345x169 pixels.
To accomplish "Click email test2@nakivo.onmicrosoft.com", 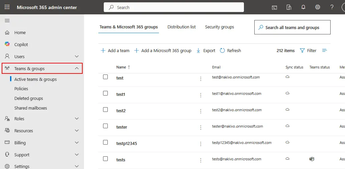I will [x=237, y=110].
